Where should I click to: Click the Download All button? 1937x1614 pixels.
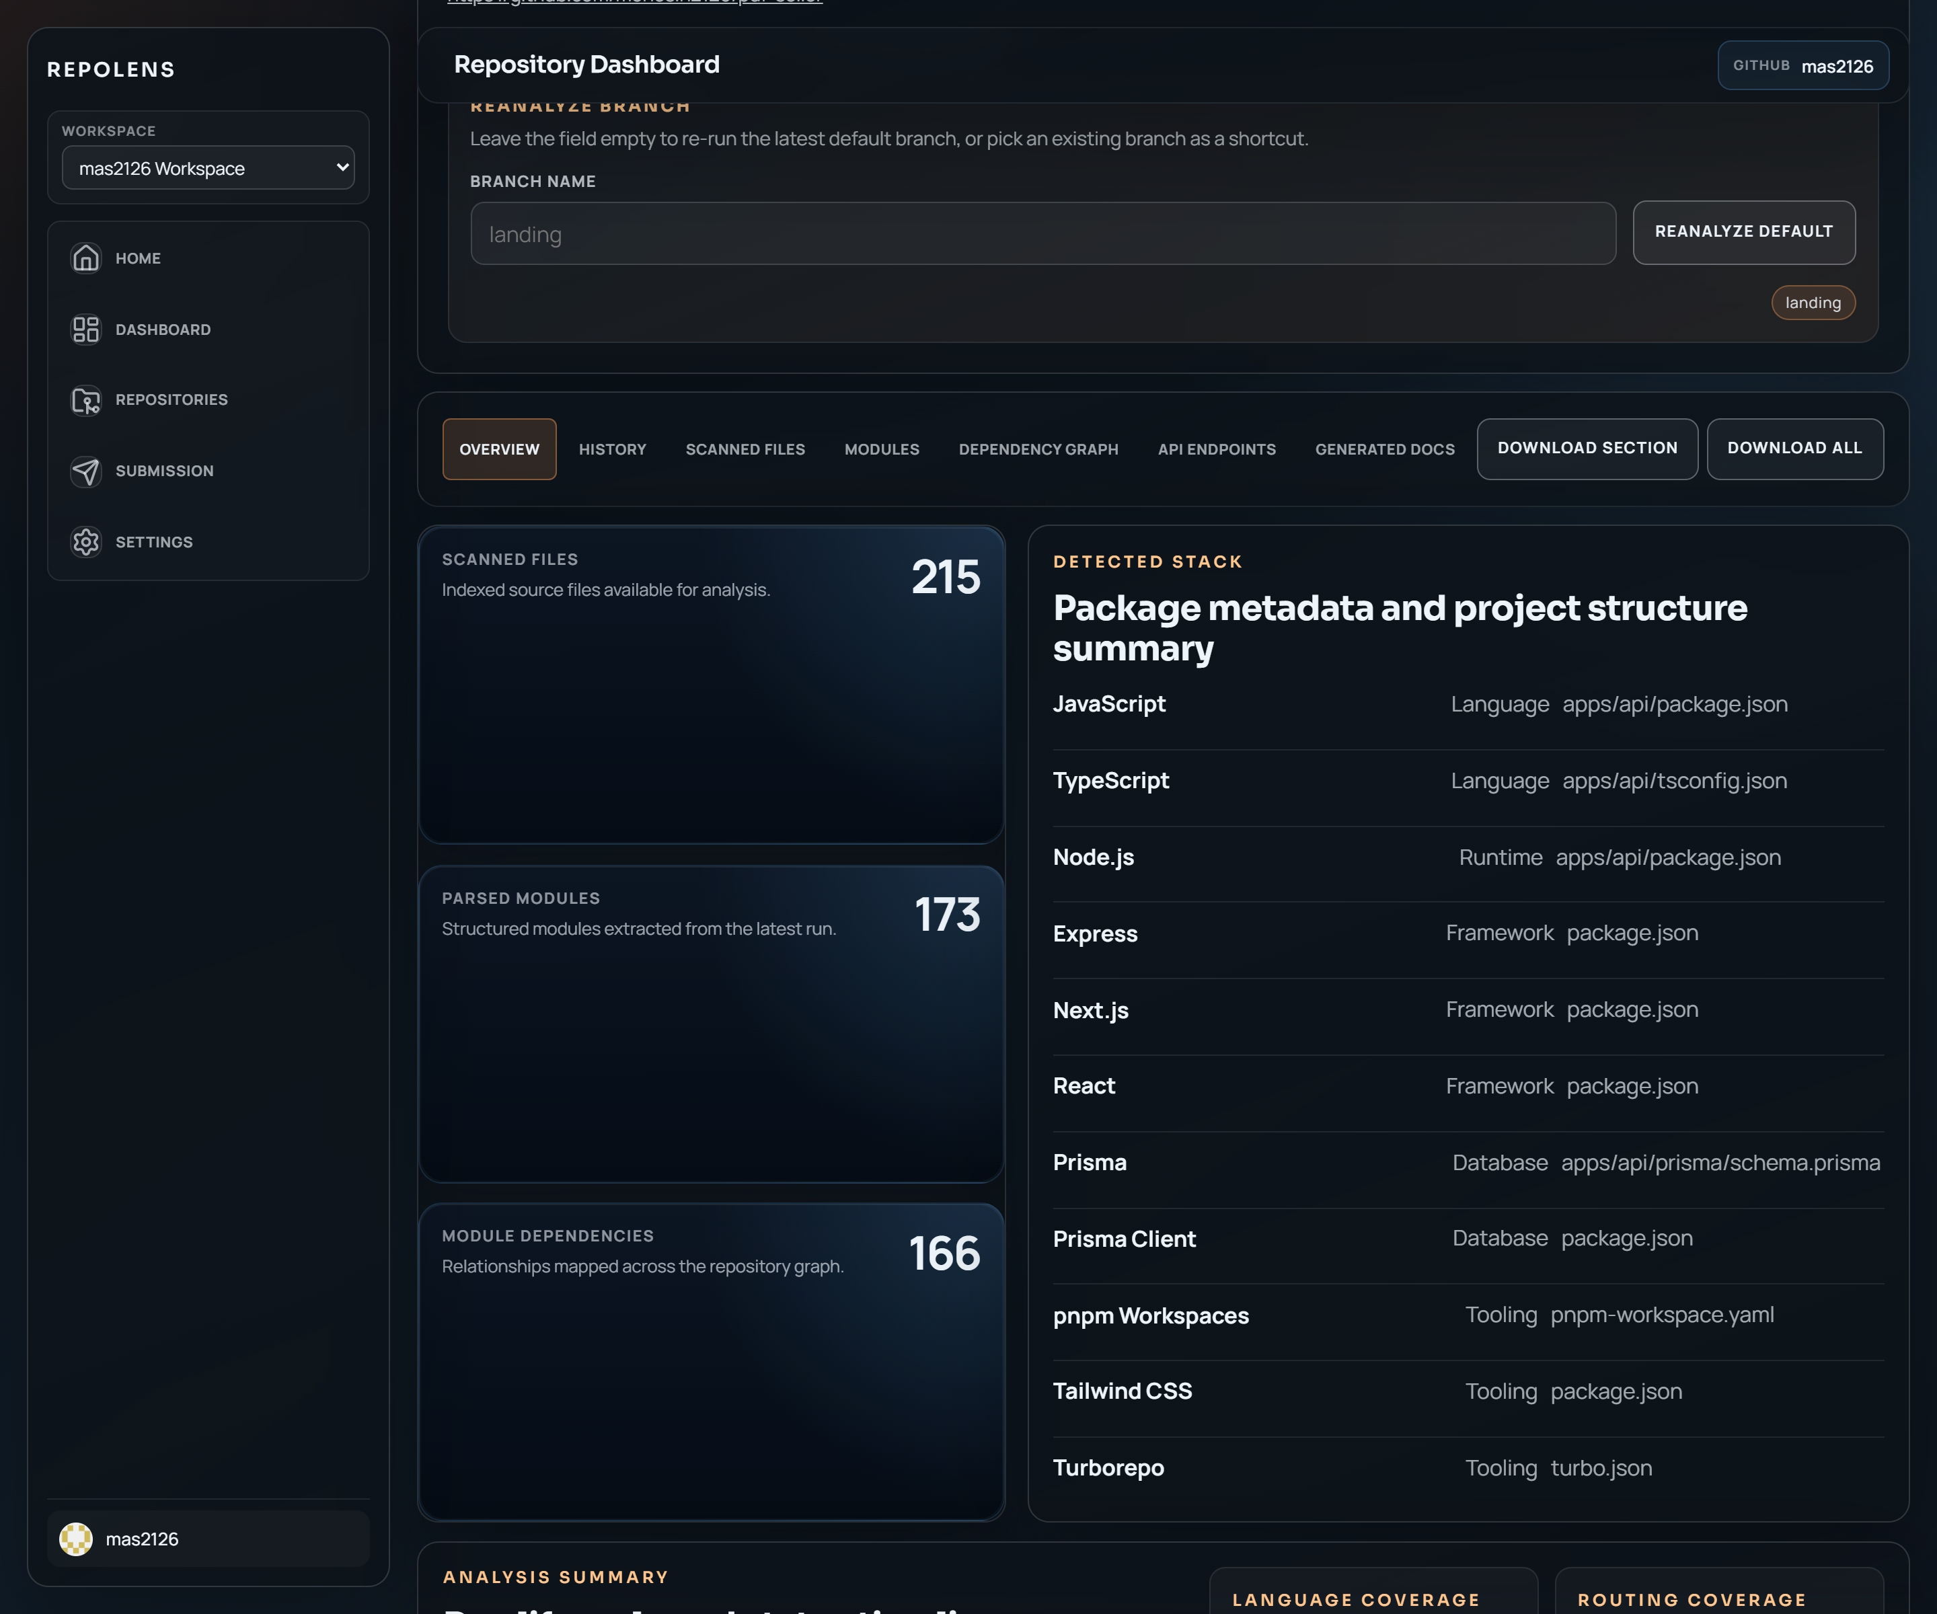[x=1794, y=449]
